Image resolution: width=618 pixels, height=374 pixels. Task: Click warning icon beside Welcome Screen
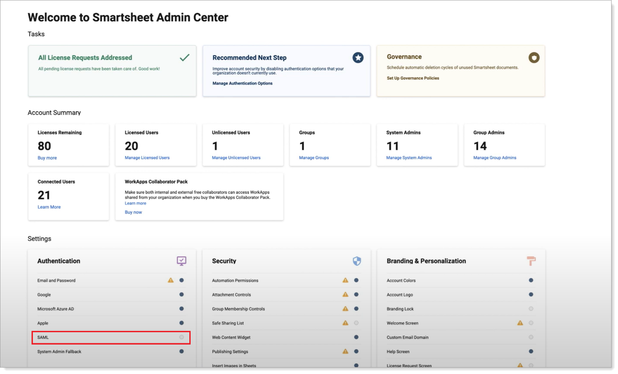tap(520, 323)
